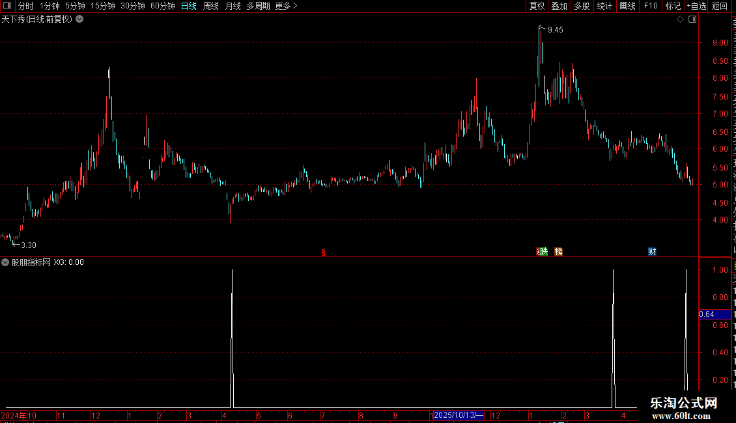
Task: Expand dropdown beside 天下秀(日线.前复权) title
Action: tap(80, 20)
